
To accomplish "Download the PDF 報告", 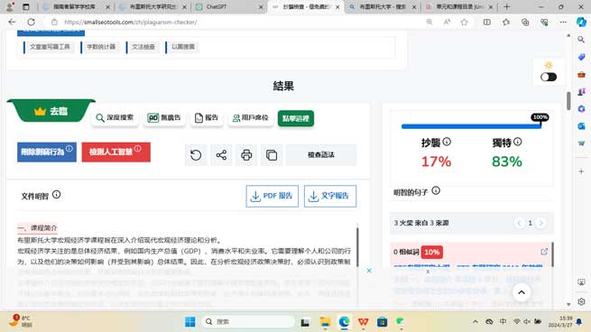I will [x=272, y=196].
